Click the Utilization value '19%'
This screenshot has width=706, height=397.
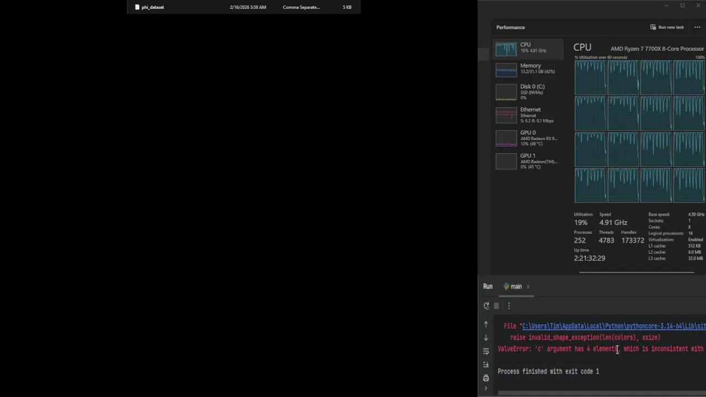coord(581,223)
